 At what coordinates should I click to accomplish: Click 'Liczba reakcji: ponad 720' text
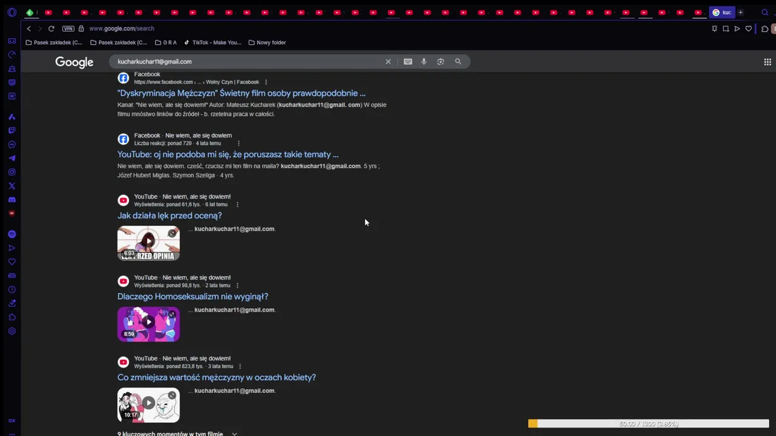coord(162,144)
